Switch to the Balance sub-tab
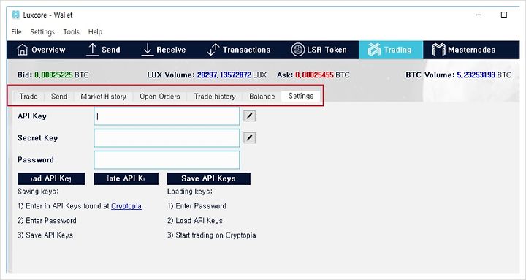Image resolution: width=526 pixels, height=280 pixels. tap(262, 97)
